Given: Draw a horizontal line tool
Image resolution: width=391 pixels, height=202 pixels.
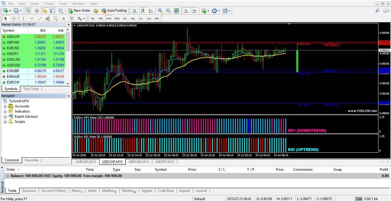Looking at the screenshot, I should pyautogui.click(x=32, y=19).
